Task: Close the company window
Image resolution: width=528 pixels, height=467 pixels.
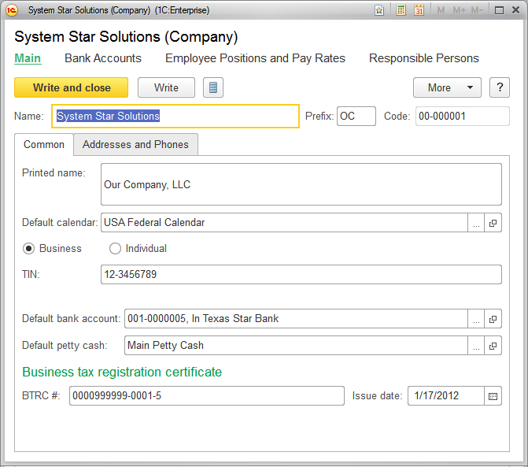Action: pyautogui.click(x=515, y=10)
